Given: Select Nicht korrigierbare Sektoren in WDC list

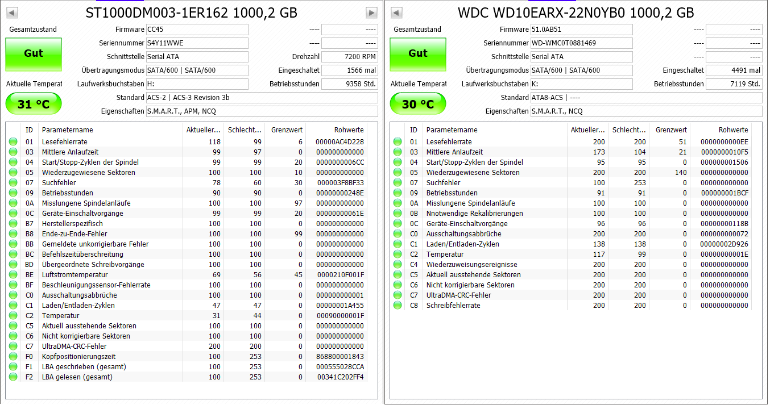Looking at the screenshot, I should pos(470,285).
